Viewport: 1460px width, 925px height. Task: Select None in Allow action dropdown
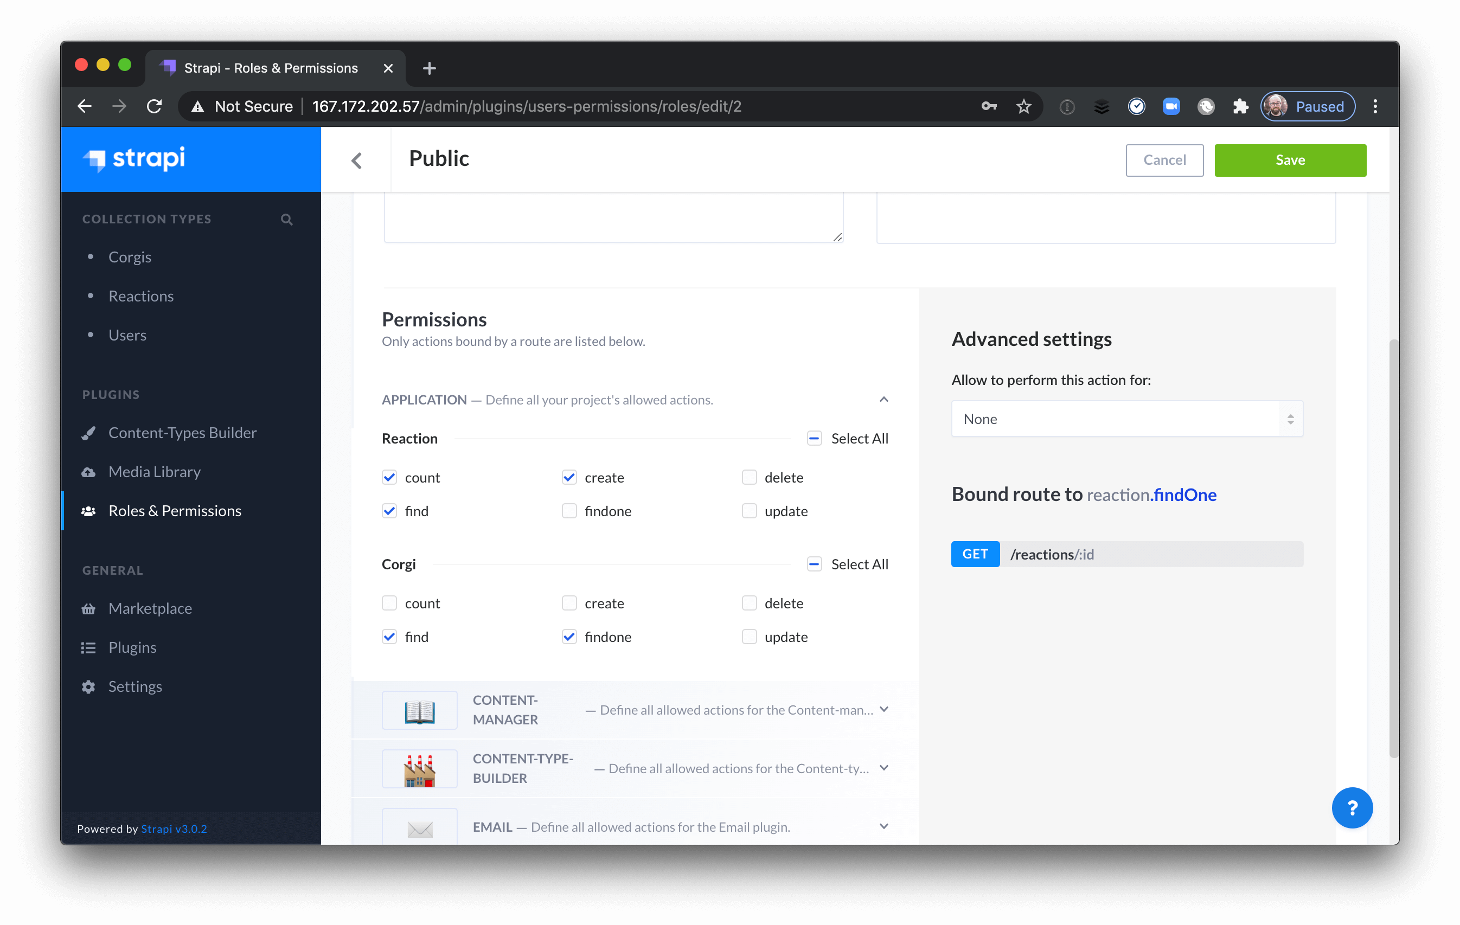point(1126,419)
